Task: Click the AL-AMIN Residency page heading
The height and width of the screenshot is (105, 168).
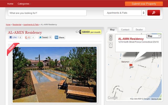Action: (x=25, y=33)
